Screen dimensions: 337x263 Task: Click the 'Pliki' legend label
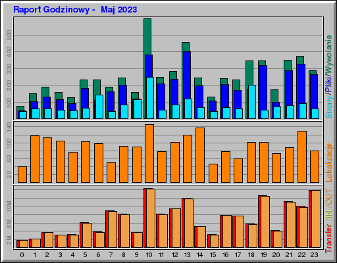[x=328, y=84]
